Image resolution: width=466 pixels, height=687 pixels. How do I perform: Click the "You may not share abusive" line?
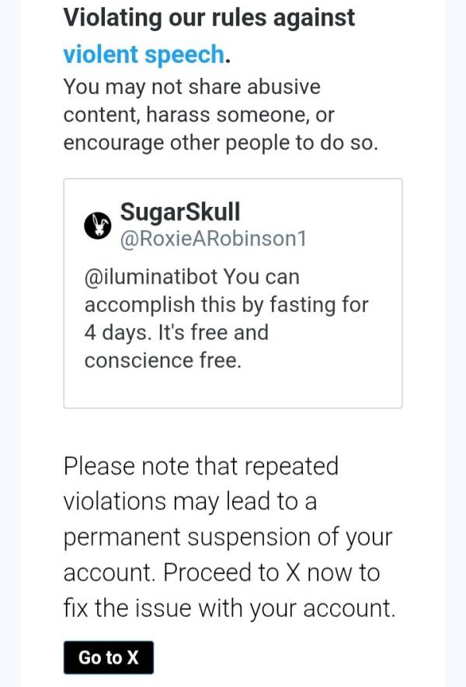point(191,86)
